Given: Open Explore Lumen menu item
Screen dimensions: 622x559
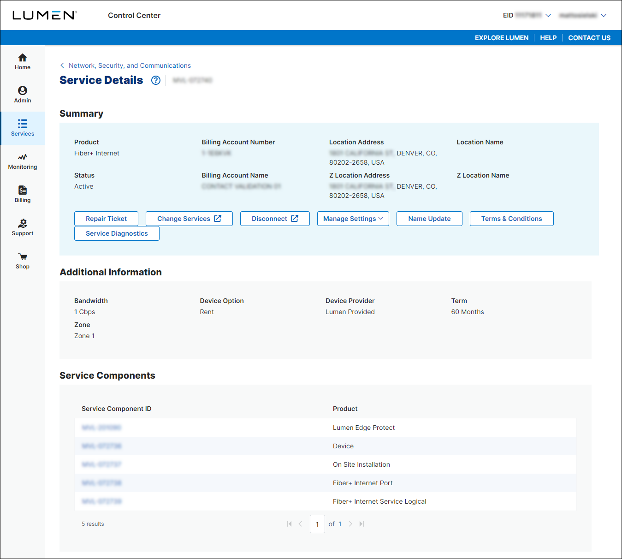Looking at the screenshot, I should 502,38.
